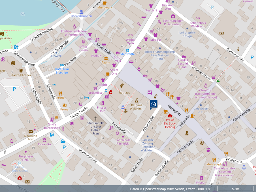Click the Elektroanlagen D. Schonhard TV icon
The height and width of the screenshot is (192, 256).
173,16
